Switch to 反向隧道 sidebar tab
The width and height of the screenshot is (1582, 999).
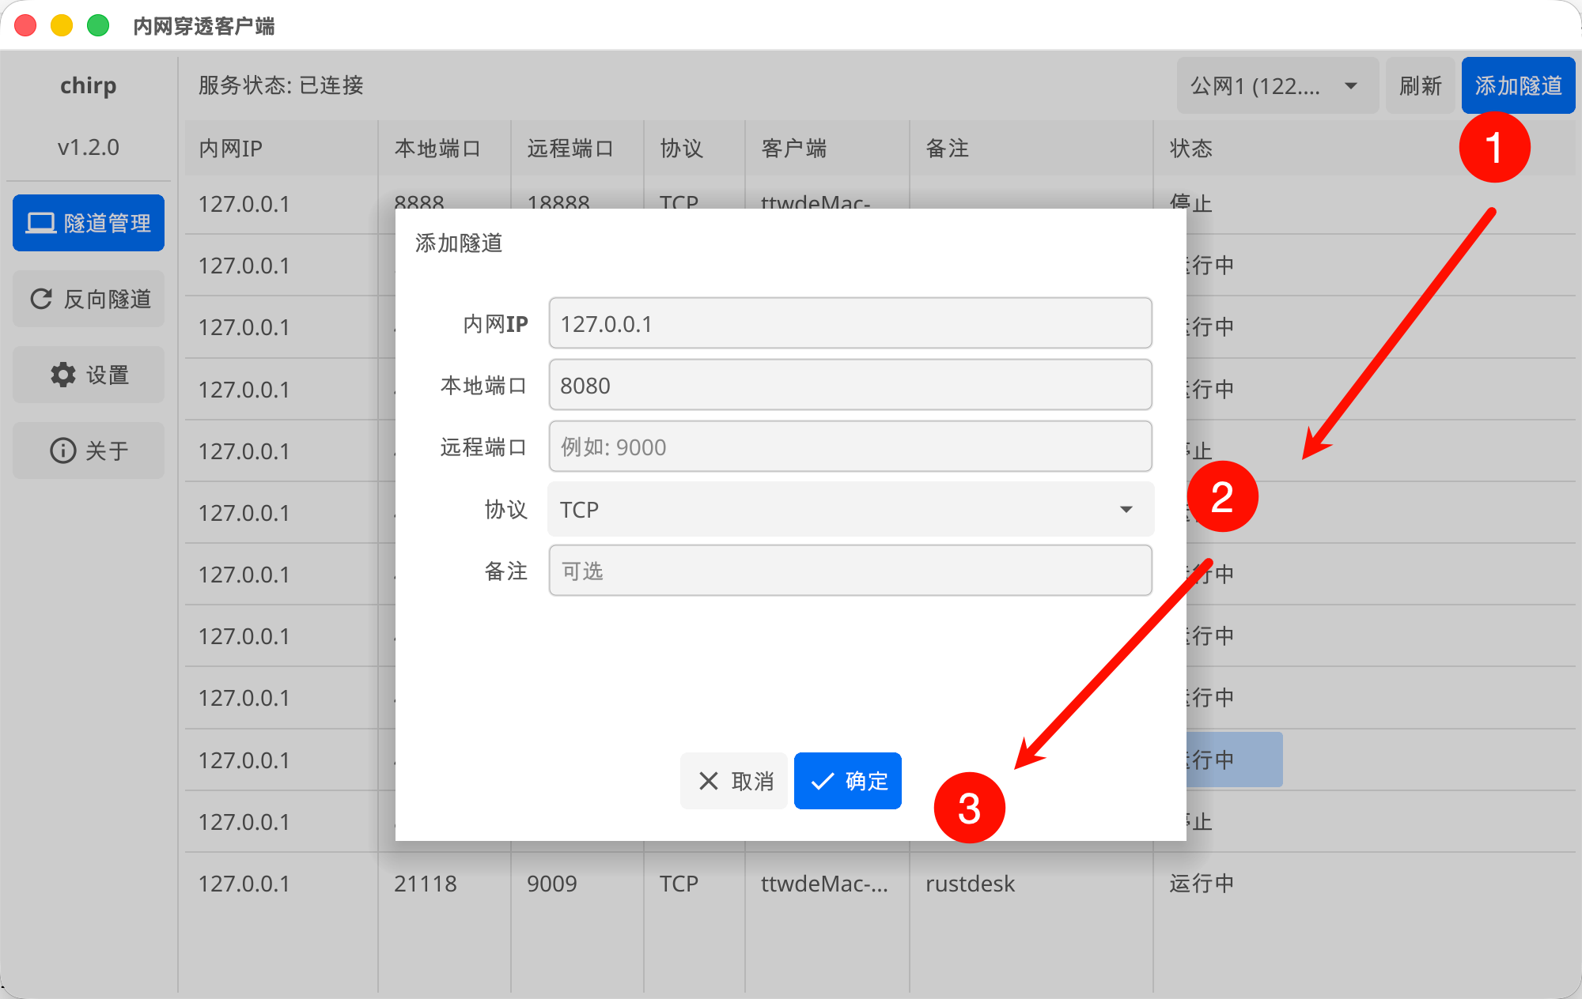click(x=89, y=299)
